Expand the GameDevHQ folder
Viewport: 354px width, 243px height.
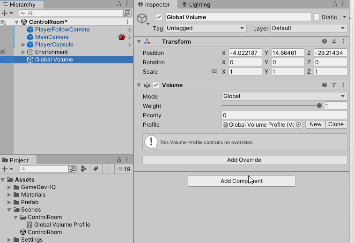(x=9, y=187)
